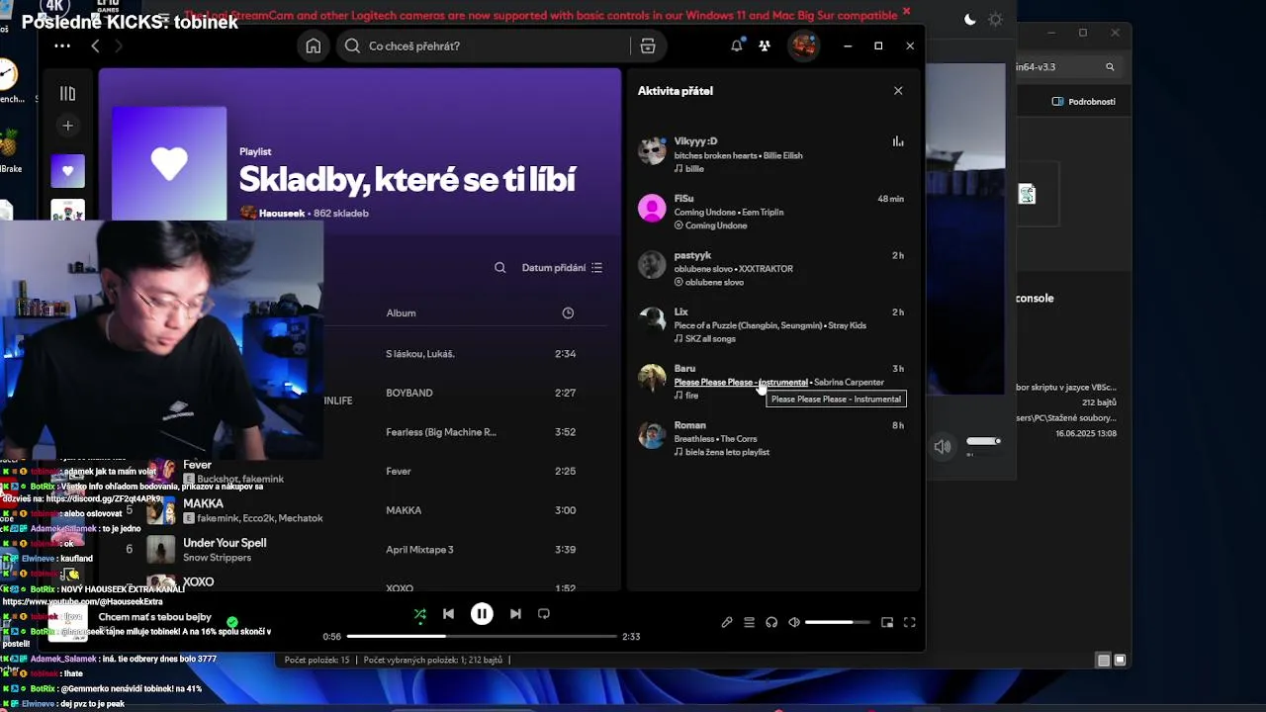Toggle shuffle in the player bar
Image resolution: width=1266 pixels, height=712 pixels.
tap(420, 614)
